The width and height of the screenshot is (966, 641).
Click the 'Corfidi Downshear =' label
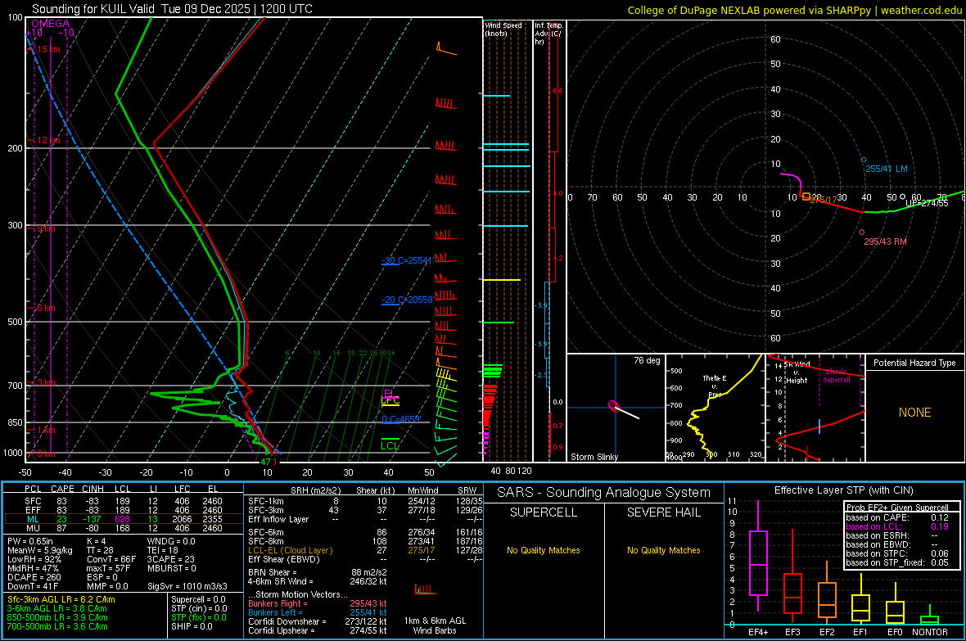[287, 621]
